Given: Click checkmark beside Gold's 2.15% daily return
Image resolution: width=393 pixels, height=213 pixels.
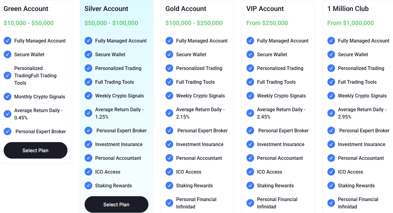Looking at the screenshot, I should click(x=170, y=113).
